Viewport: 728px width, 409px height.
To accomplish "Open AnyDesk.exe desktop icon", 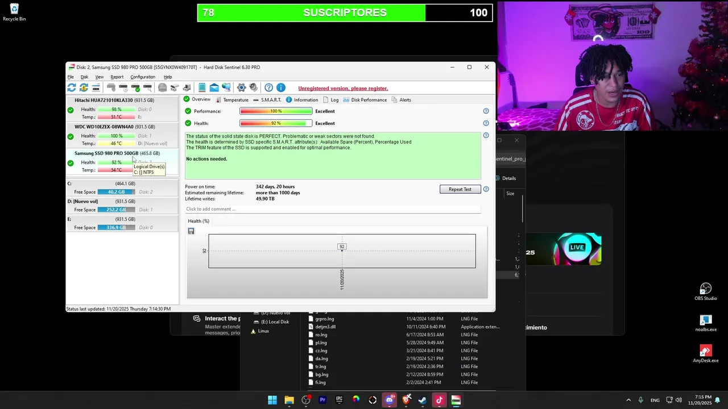I will pos(705,354).
